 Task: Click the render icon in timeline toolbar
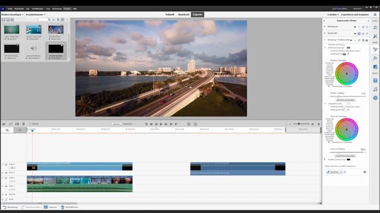(x=4, y=124)
